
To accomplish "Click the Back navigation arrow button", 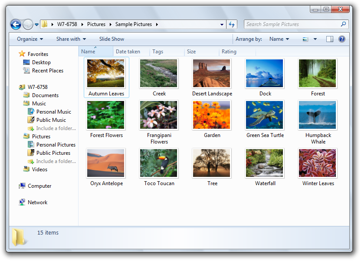I will coord(16,24).
